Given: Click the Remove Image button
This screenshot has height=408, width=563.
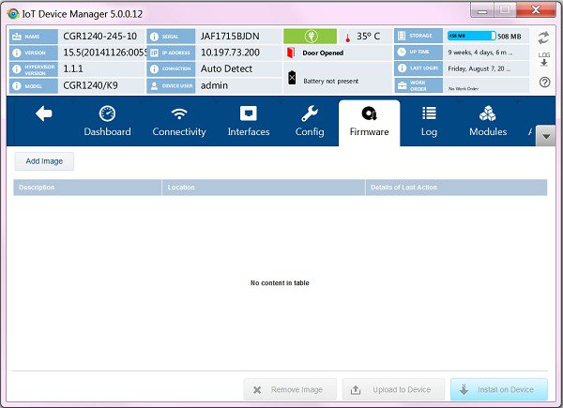Looking at the screenshot, I should click(x=290, y=389).
